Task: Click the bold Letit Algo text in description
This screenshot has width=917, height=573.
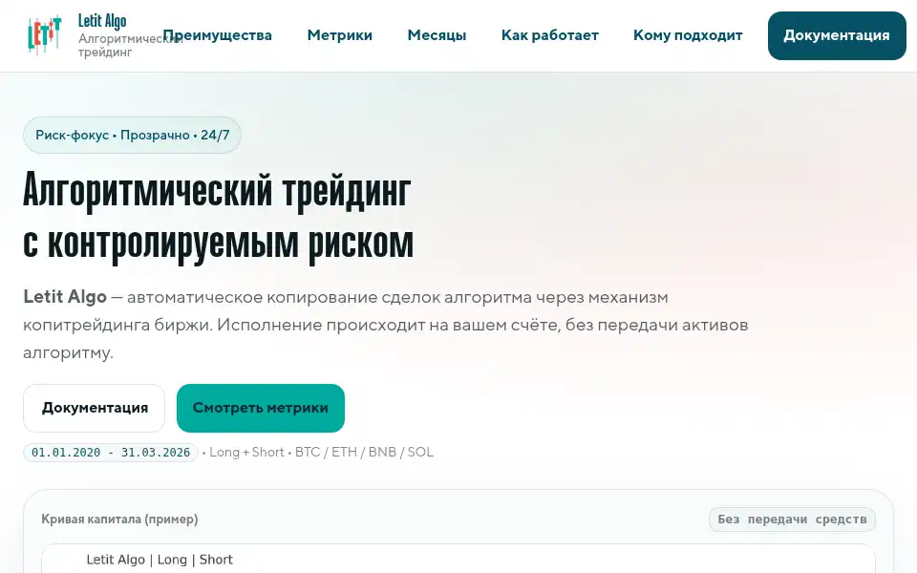Action: (65, 297)
